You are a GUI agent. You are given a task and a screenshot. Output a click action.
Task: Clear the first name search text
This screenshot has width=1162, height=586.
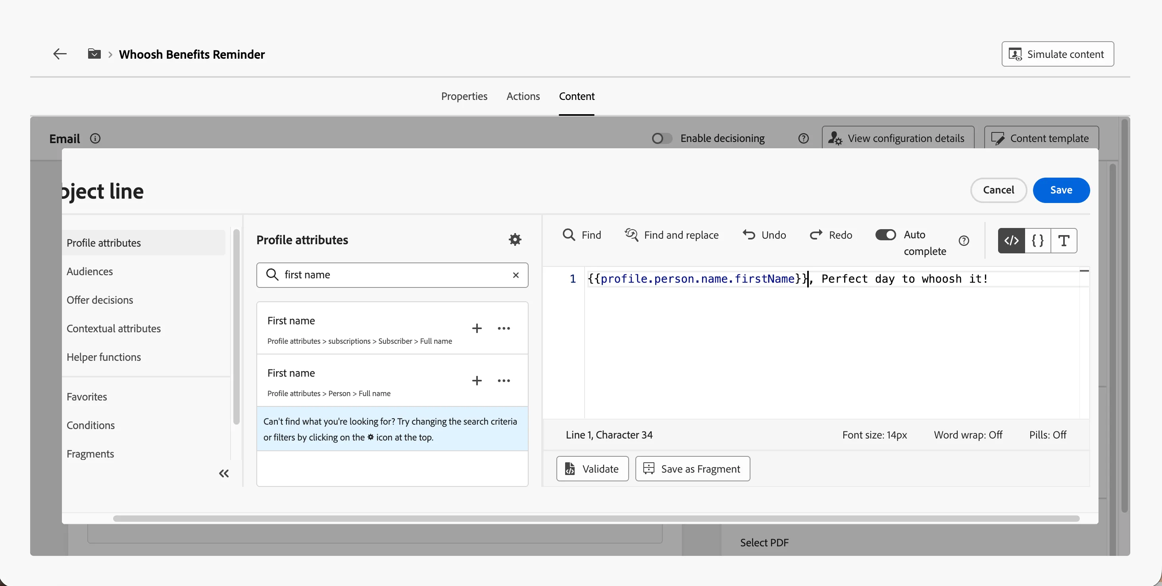(516, 275)
